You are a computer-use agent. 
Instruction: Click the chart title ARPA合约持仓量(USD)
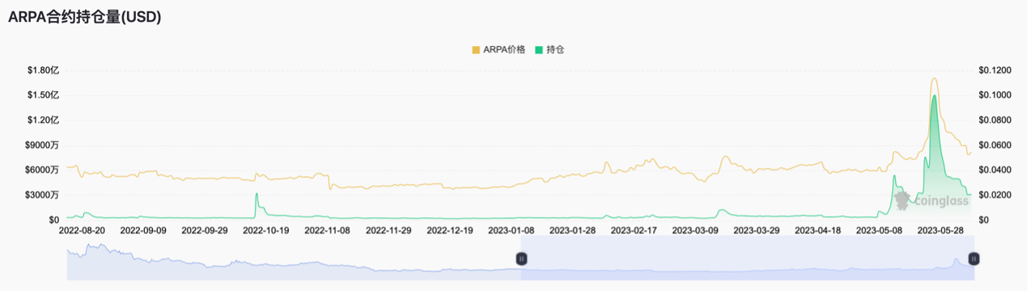[85, 18]
